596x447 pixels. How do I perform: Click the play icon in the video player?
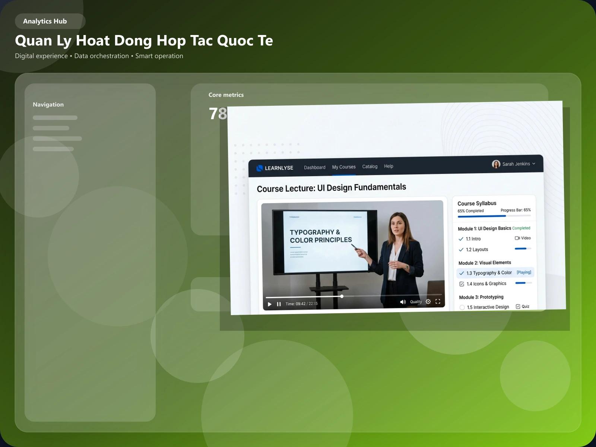click(x=270, y=304)
